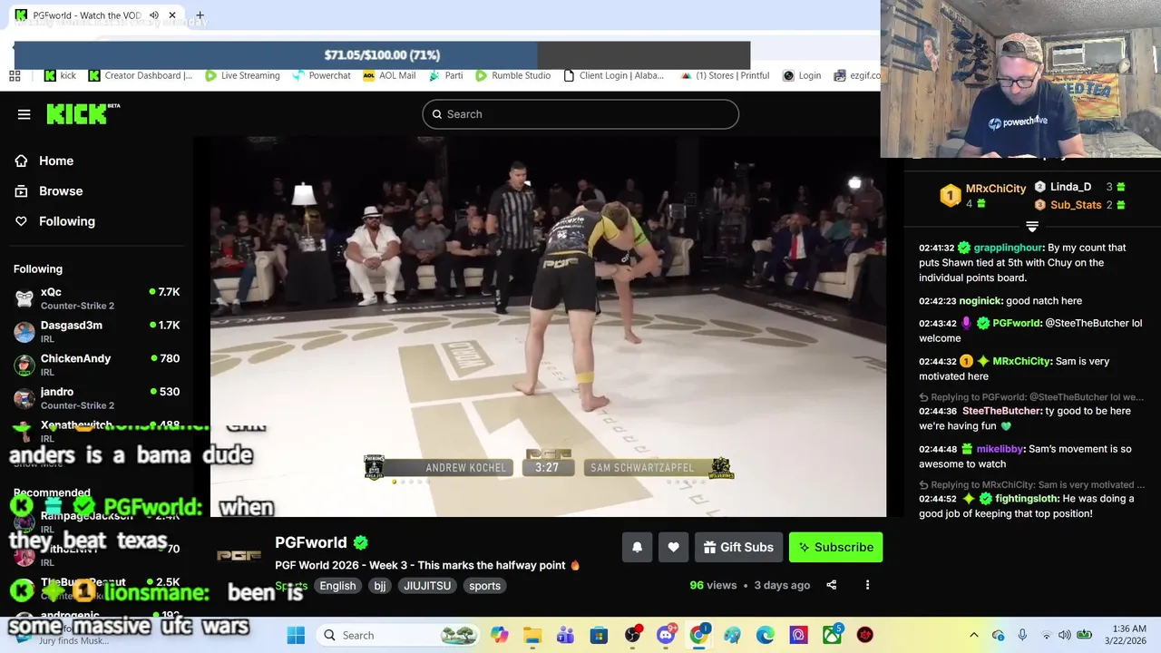Open Following in the sidebar
The width and height of the screenshot is (1161, 653).
(x=66, y=221)
